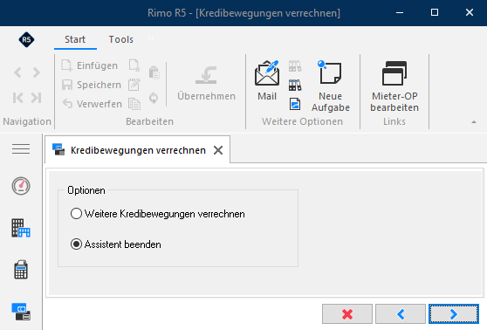
Task: Expand the ribbon tab overflow chevron
Action: (x=151, y=38)
